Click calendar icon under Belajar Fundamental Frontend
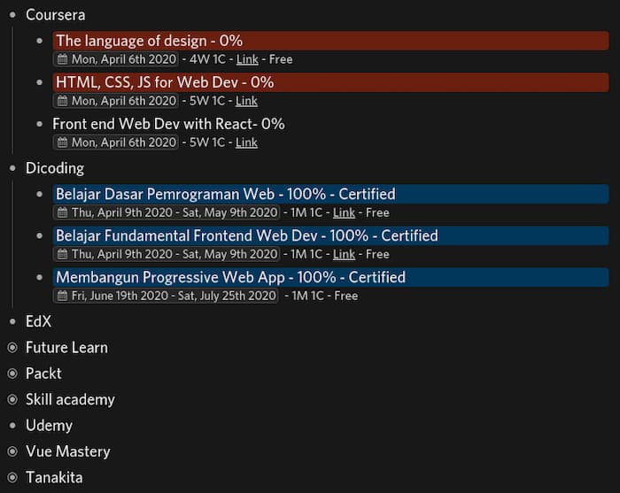Viewport: 620px width, 493px height. click(62, 254)
